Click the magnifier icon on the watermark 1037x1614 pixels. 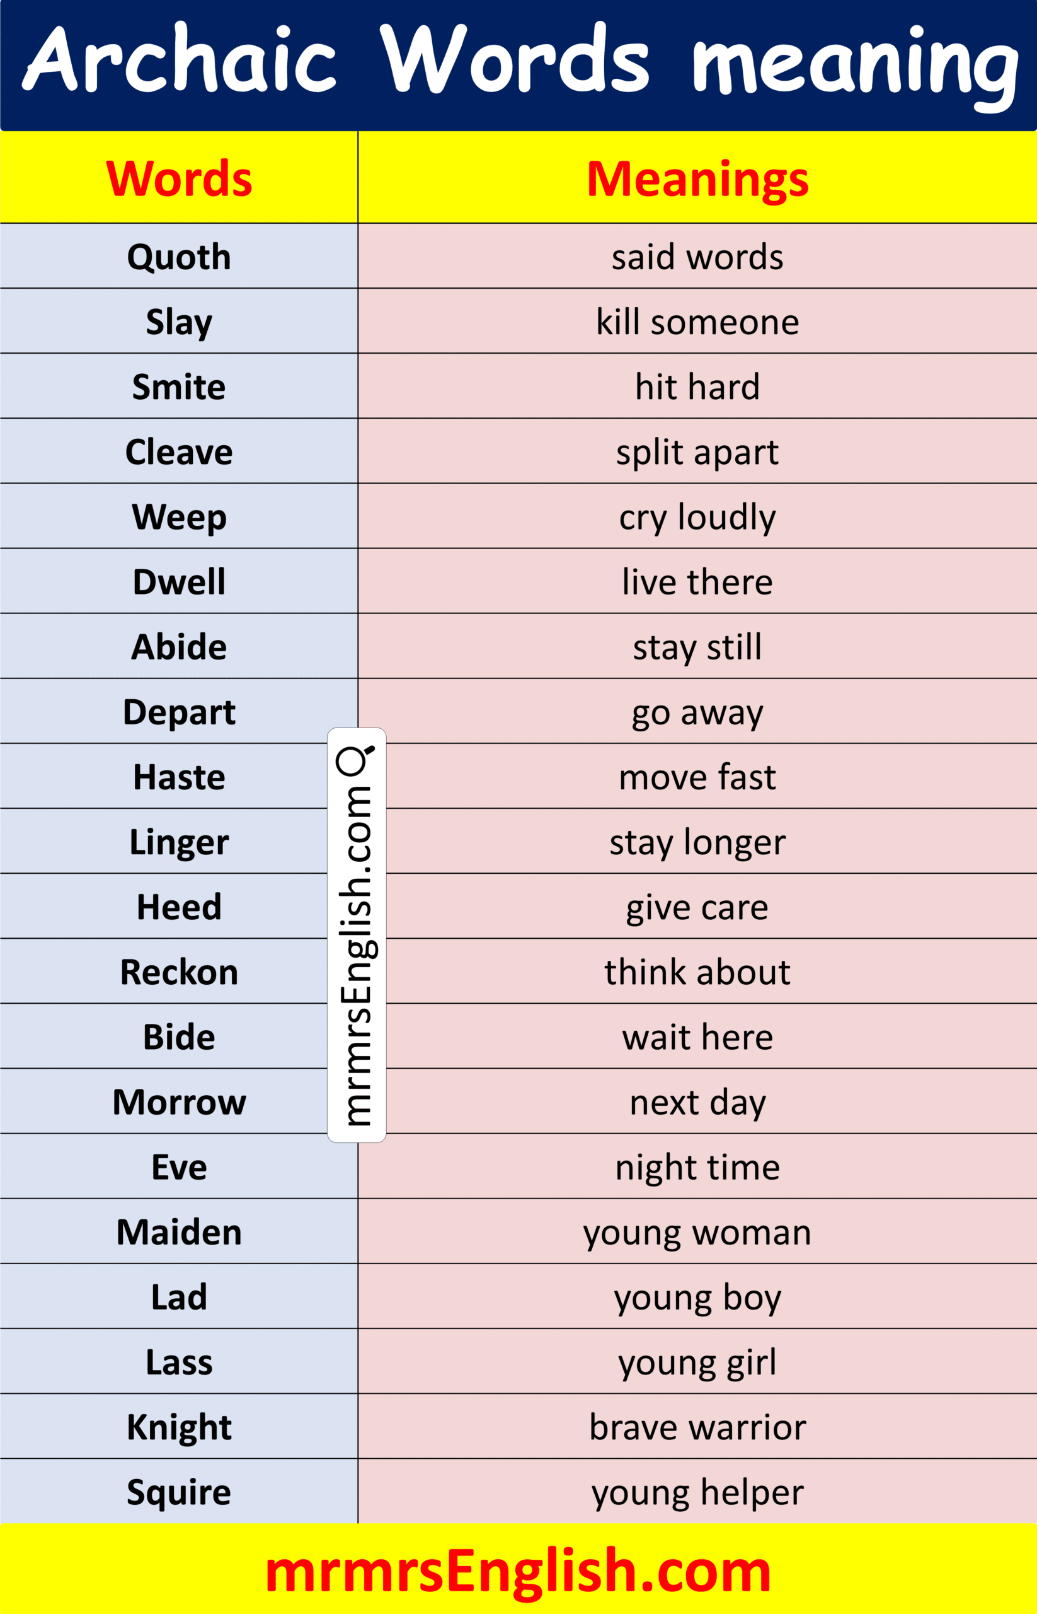coord(354,760)
